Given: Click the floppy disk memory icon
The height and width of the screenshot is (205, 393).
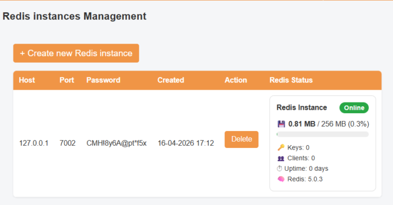Looking at the screenshot, I should [281, 124].
